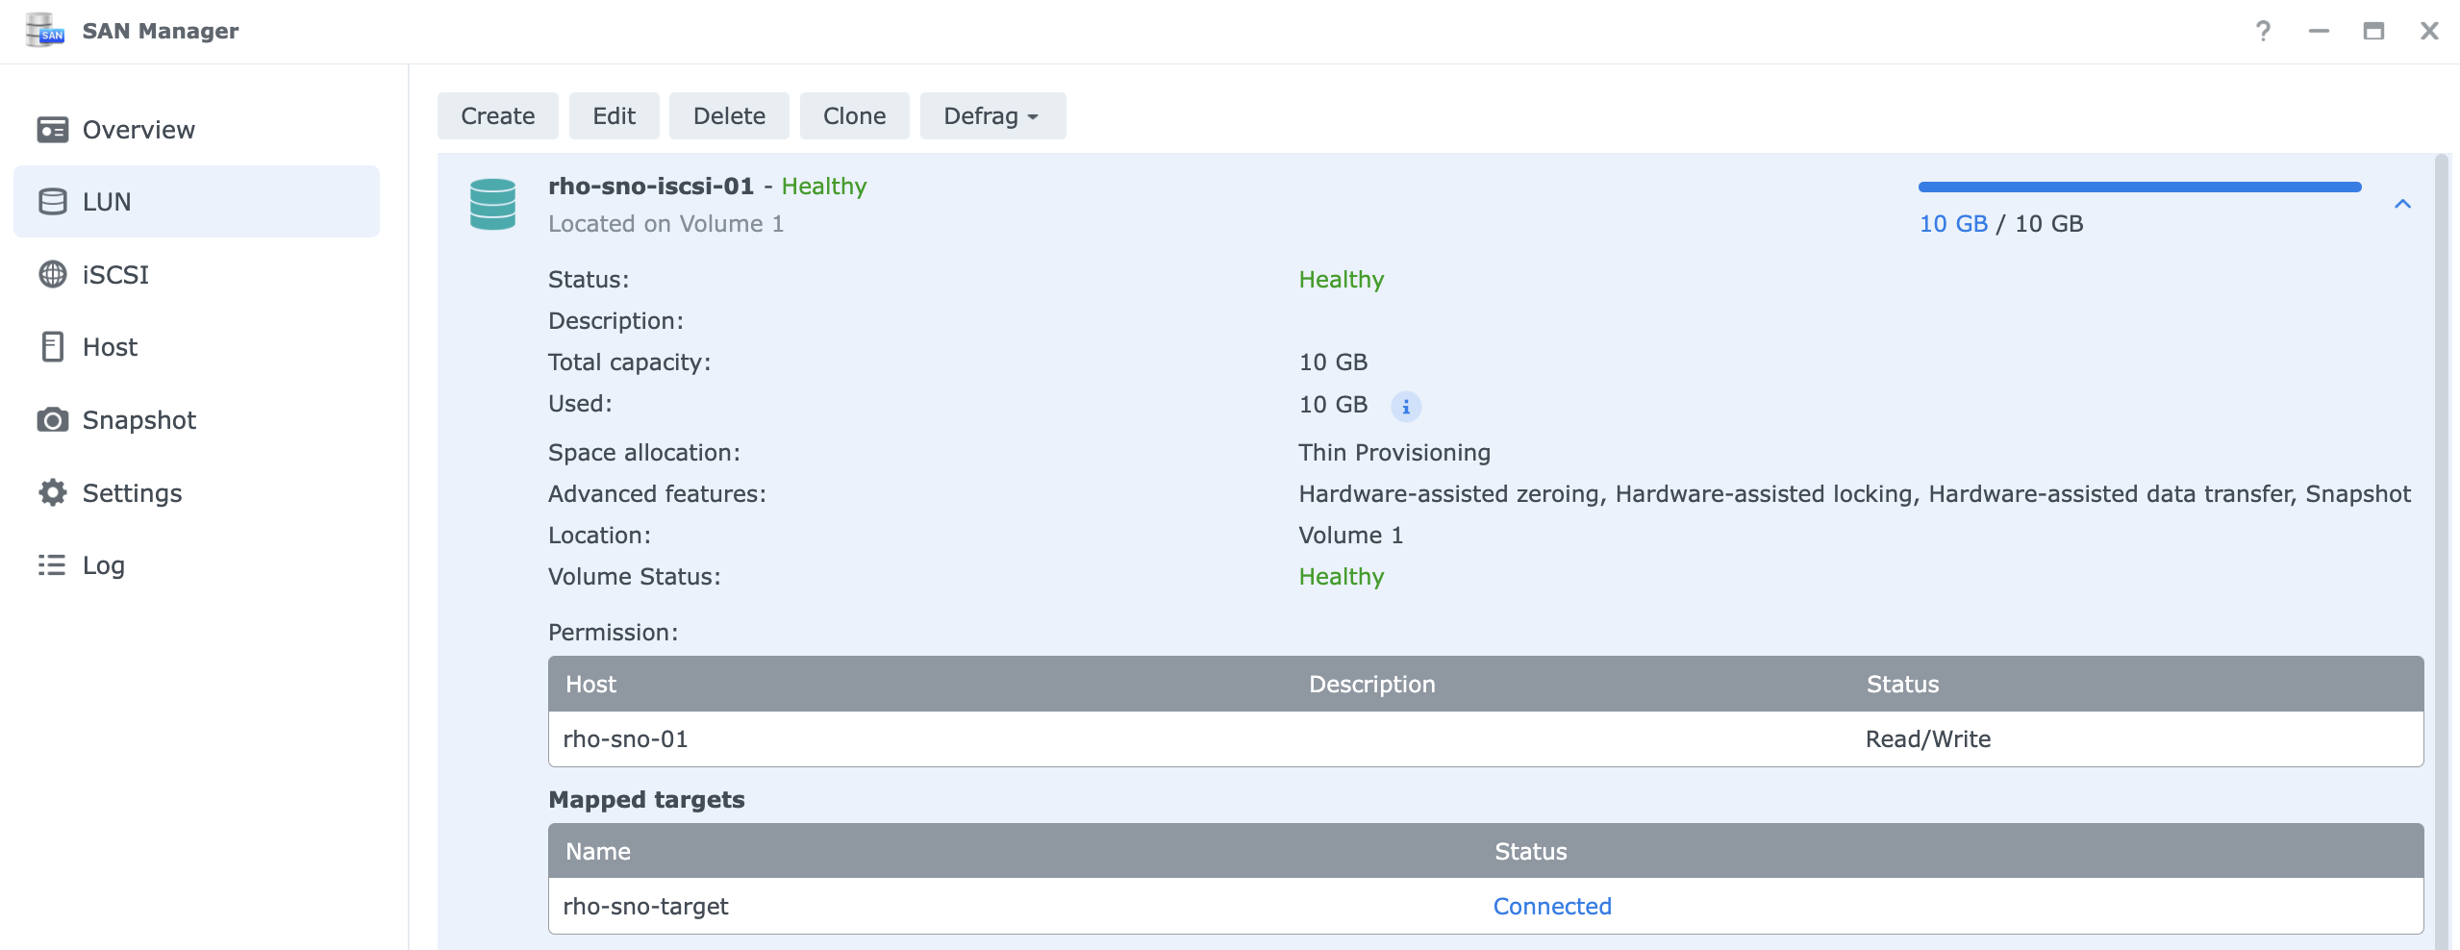Select the LUN sidebar icon
Viewport: 2460px width, 950px height.
click(53, 201)
